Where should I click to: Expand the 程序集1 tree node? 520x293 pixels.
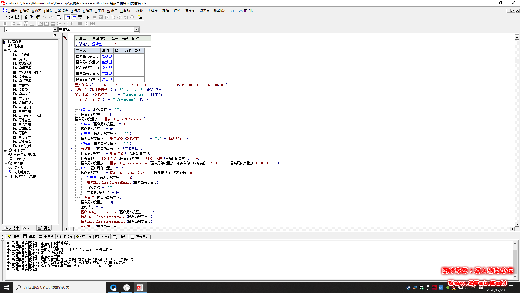pyautogui.click(x=5, y=46)
